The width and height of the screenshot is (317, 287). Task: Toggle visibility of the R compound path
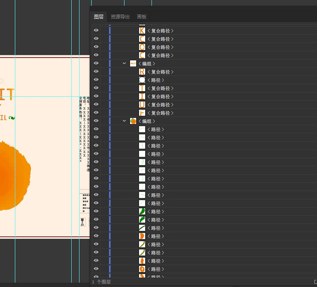click(96, 71)
